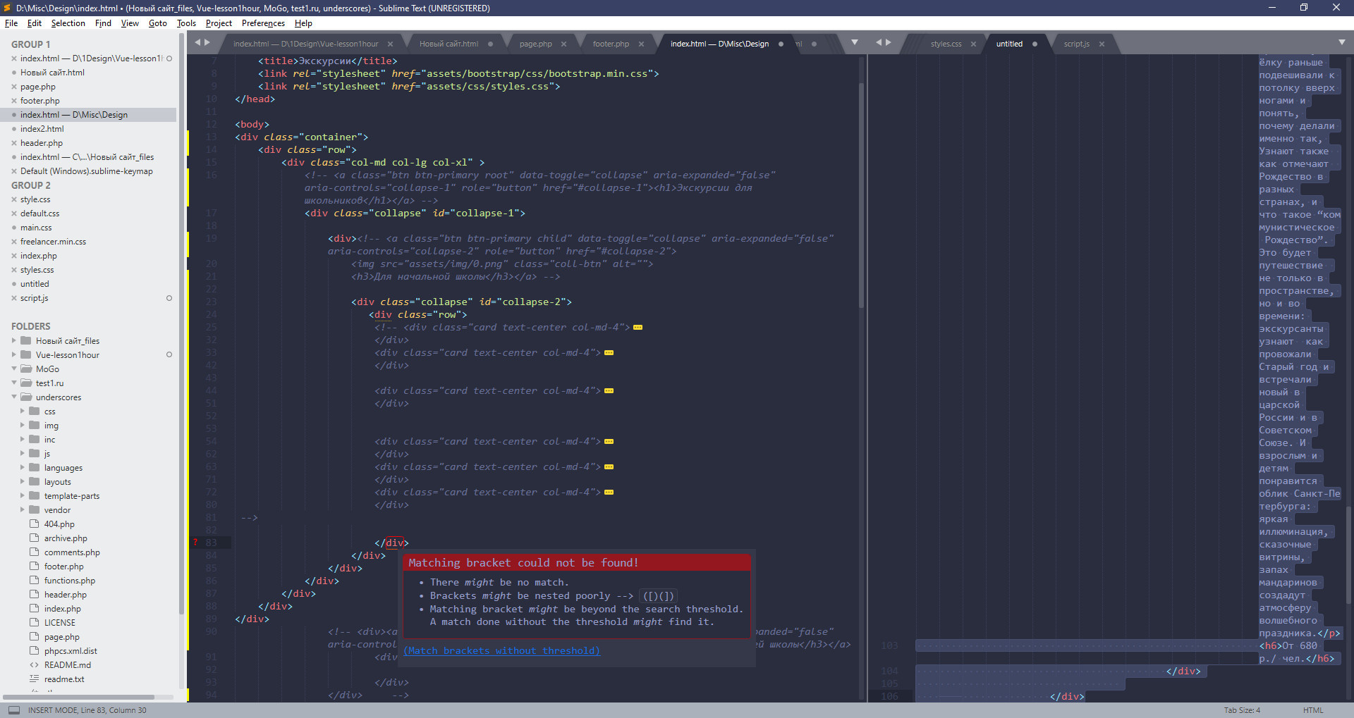Click the GROUP 2 sidebar heading
The height and width of the screenshot is (718, 1354).
point(31,185)
